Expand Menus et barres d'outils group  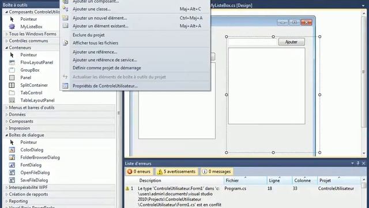(x=6, y=107)
